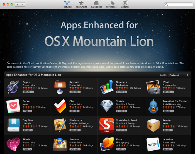The image size is (195, 154).
Task: Buy SketchBook Pro 6 for $59.99
Action: tap(120, 130)
